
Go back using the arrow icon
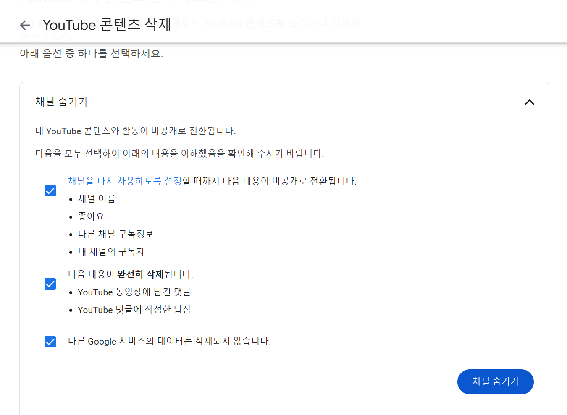click(x=25, y=25)
